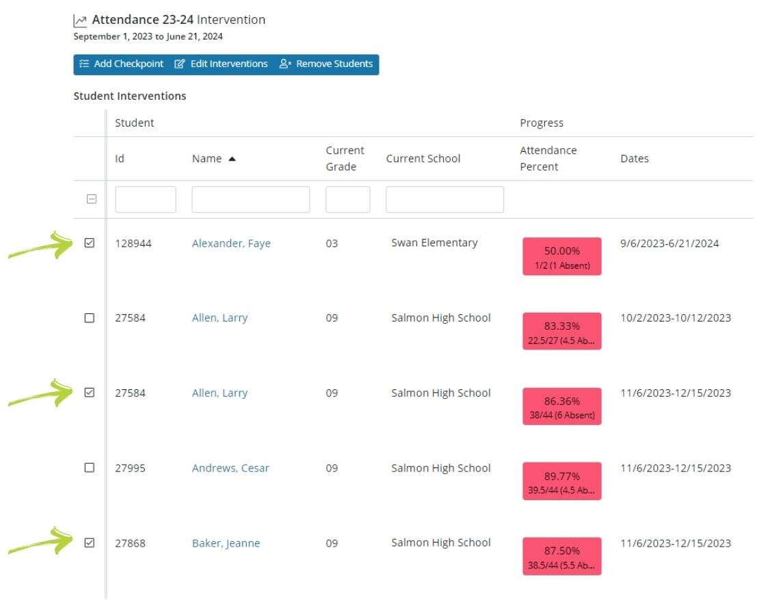
Task: Click the Name column sort arrow
Action: click(x=232, y=159)
